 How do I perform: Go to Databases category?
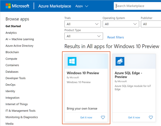point(12,72)
